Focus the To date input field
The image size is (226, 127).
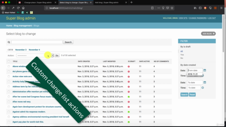coord(195,83)
